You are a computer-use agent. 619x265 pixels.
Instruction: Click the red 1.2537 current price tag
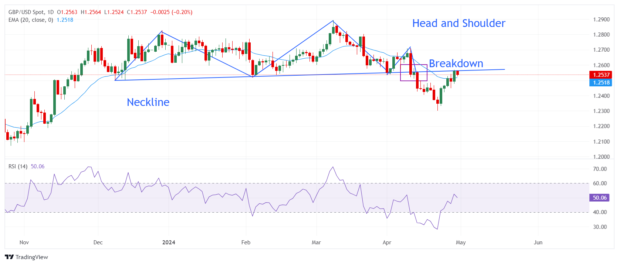pyautogui.click(x=601, y=75)
